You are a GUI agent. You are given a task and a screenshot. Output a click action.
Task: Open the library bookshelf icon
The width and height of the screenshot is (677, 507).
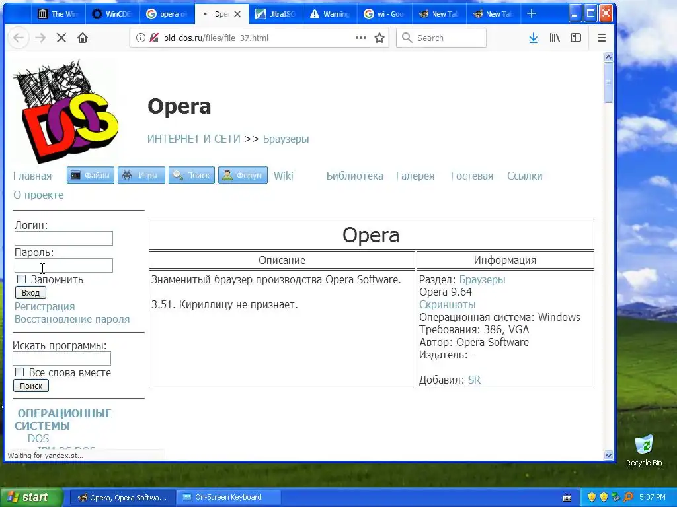pos(555,38)
